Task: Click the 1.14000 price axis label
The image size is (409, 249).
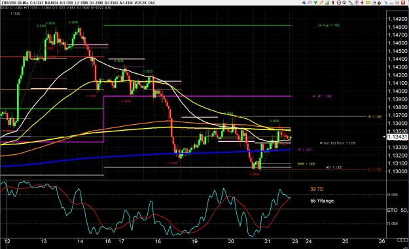Action: 397,91
